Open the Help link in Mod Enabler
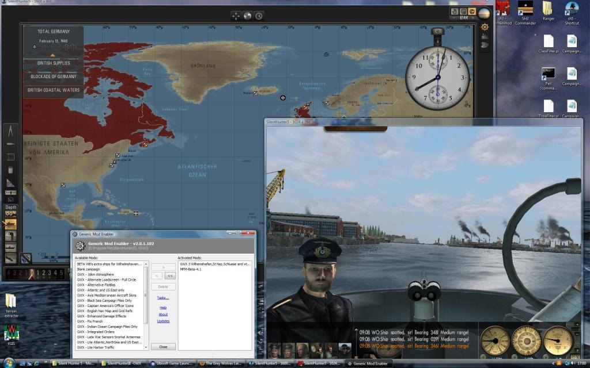The height and width of the screenshot is (368, 590). tap(163, 308)
